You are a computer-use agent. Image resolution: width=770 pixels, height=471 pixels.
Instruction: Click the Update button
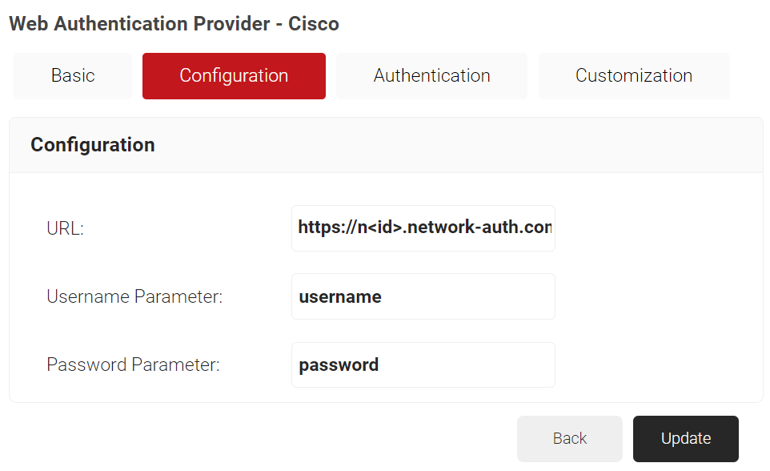[x=685, y=438]
